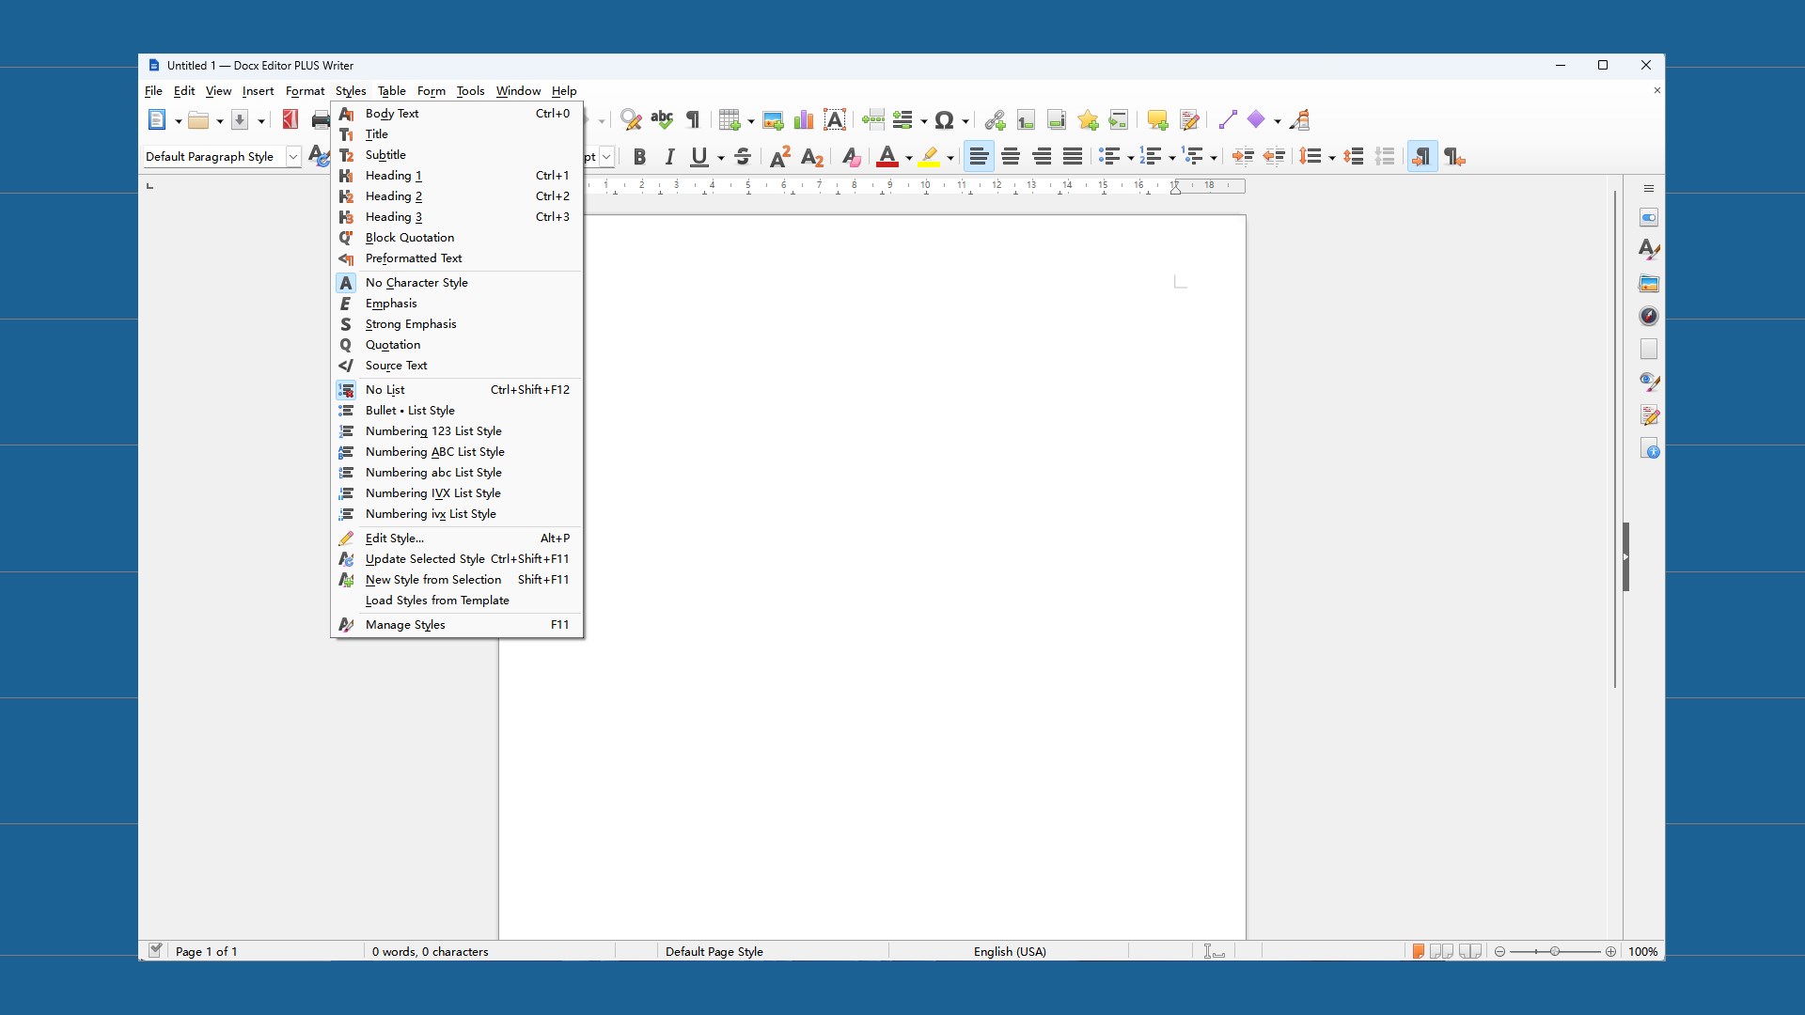Open Manage Styles from menu
This screenshot has height=1015, width=1805.
tap(457, 625)
